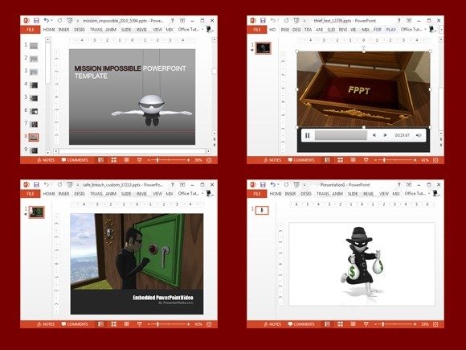Click video progress bar in thief_text slide
This screenshot has width=466, height=350.
[x=341, y=135]
